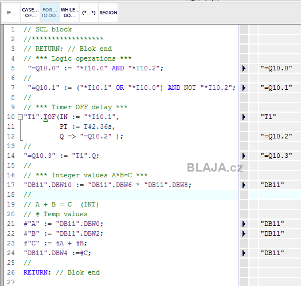The width and height of the screenshot is (301, 286).
Task: Click the RETURN keyword on line 26
Action: 36,273
